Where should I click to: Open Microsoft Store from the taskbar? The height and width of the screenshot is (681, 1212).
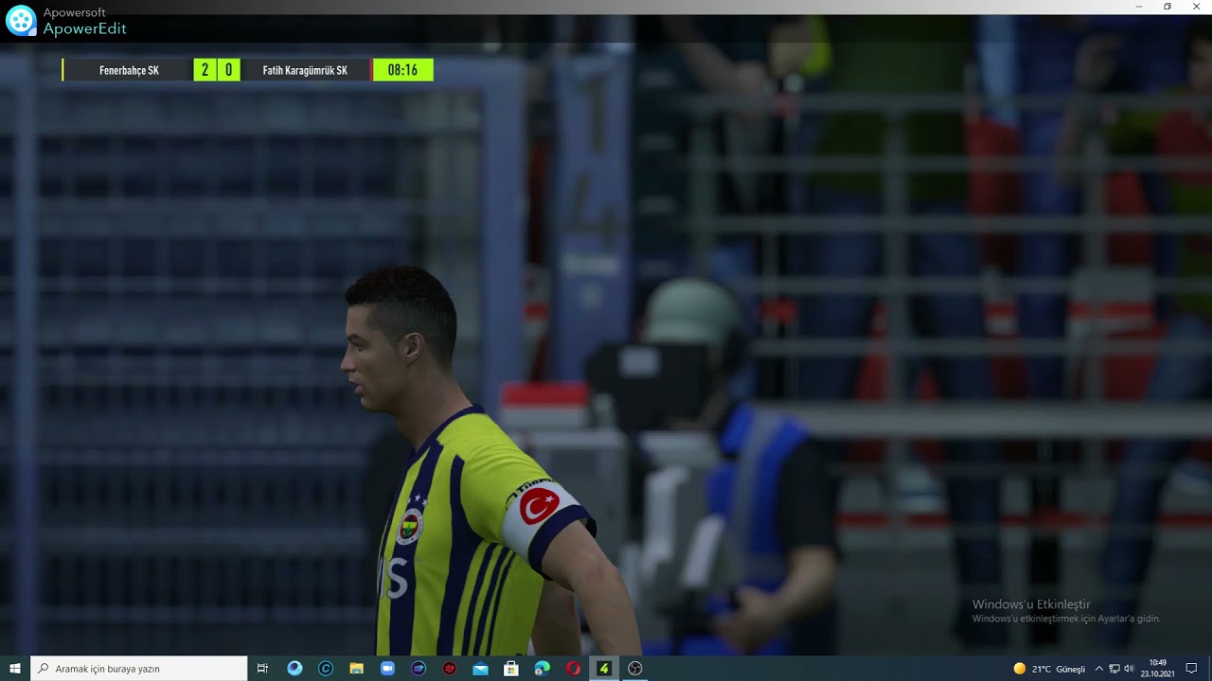point(511,669)
